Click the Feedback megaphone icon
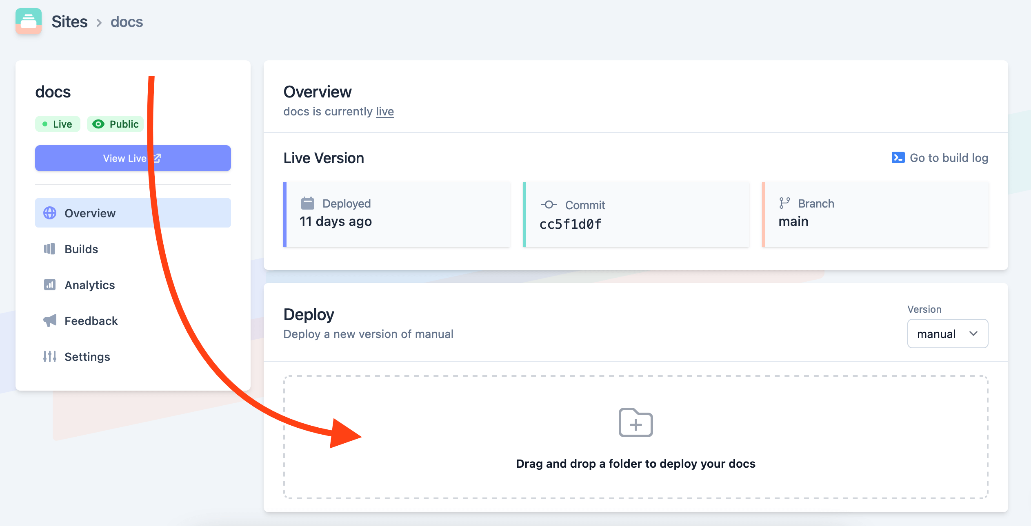 point(49,320)
